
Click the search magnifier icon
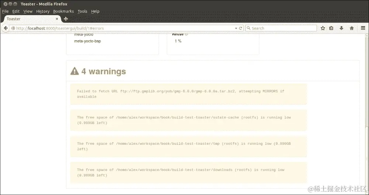pos(248,28)
